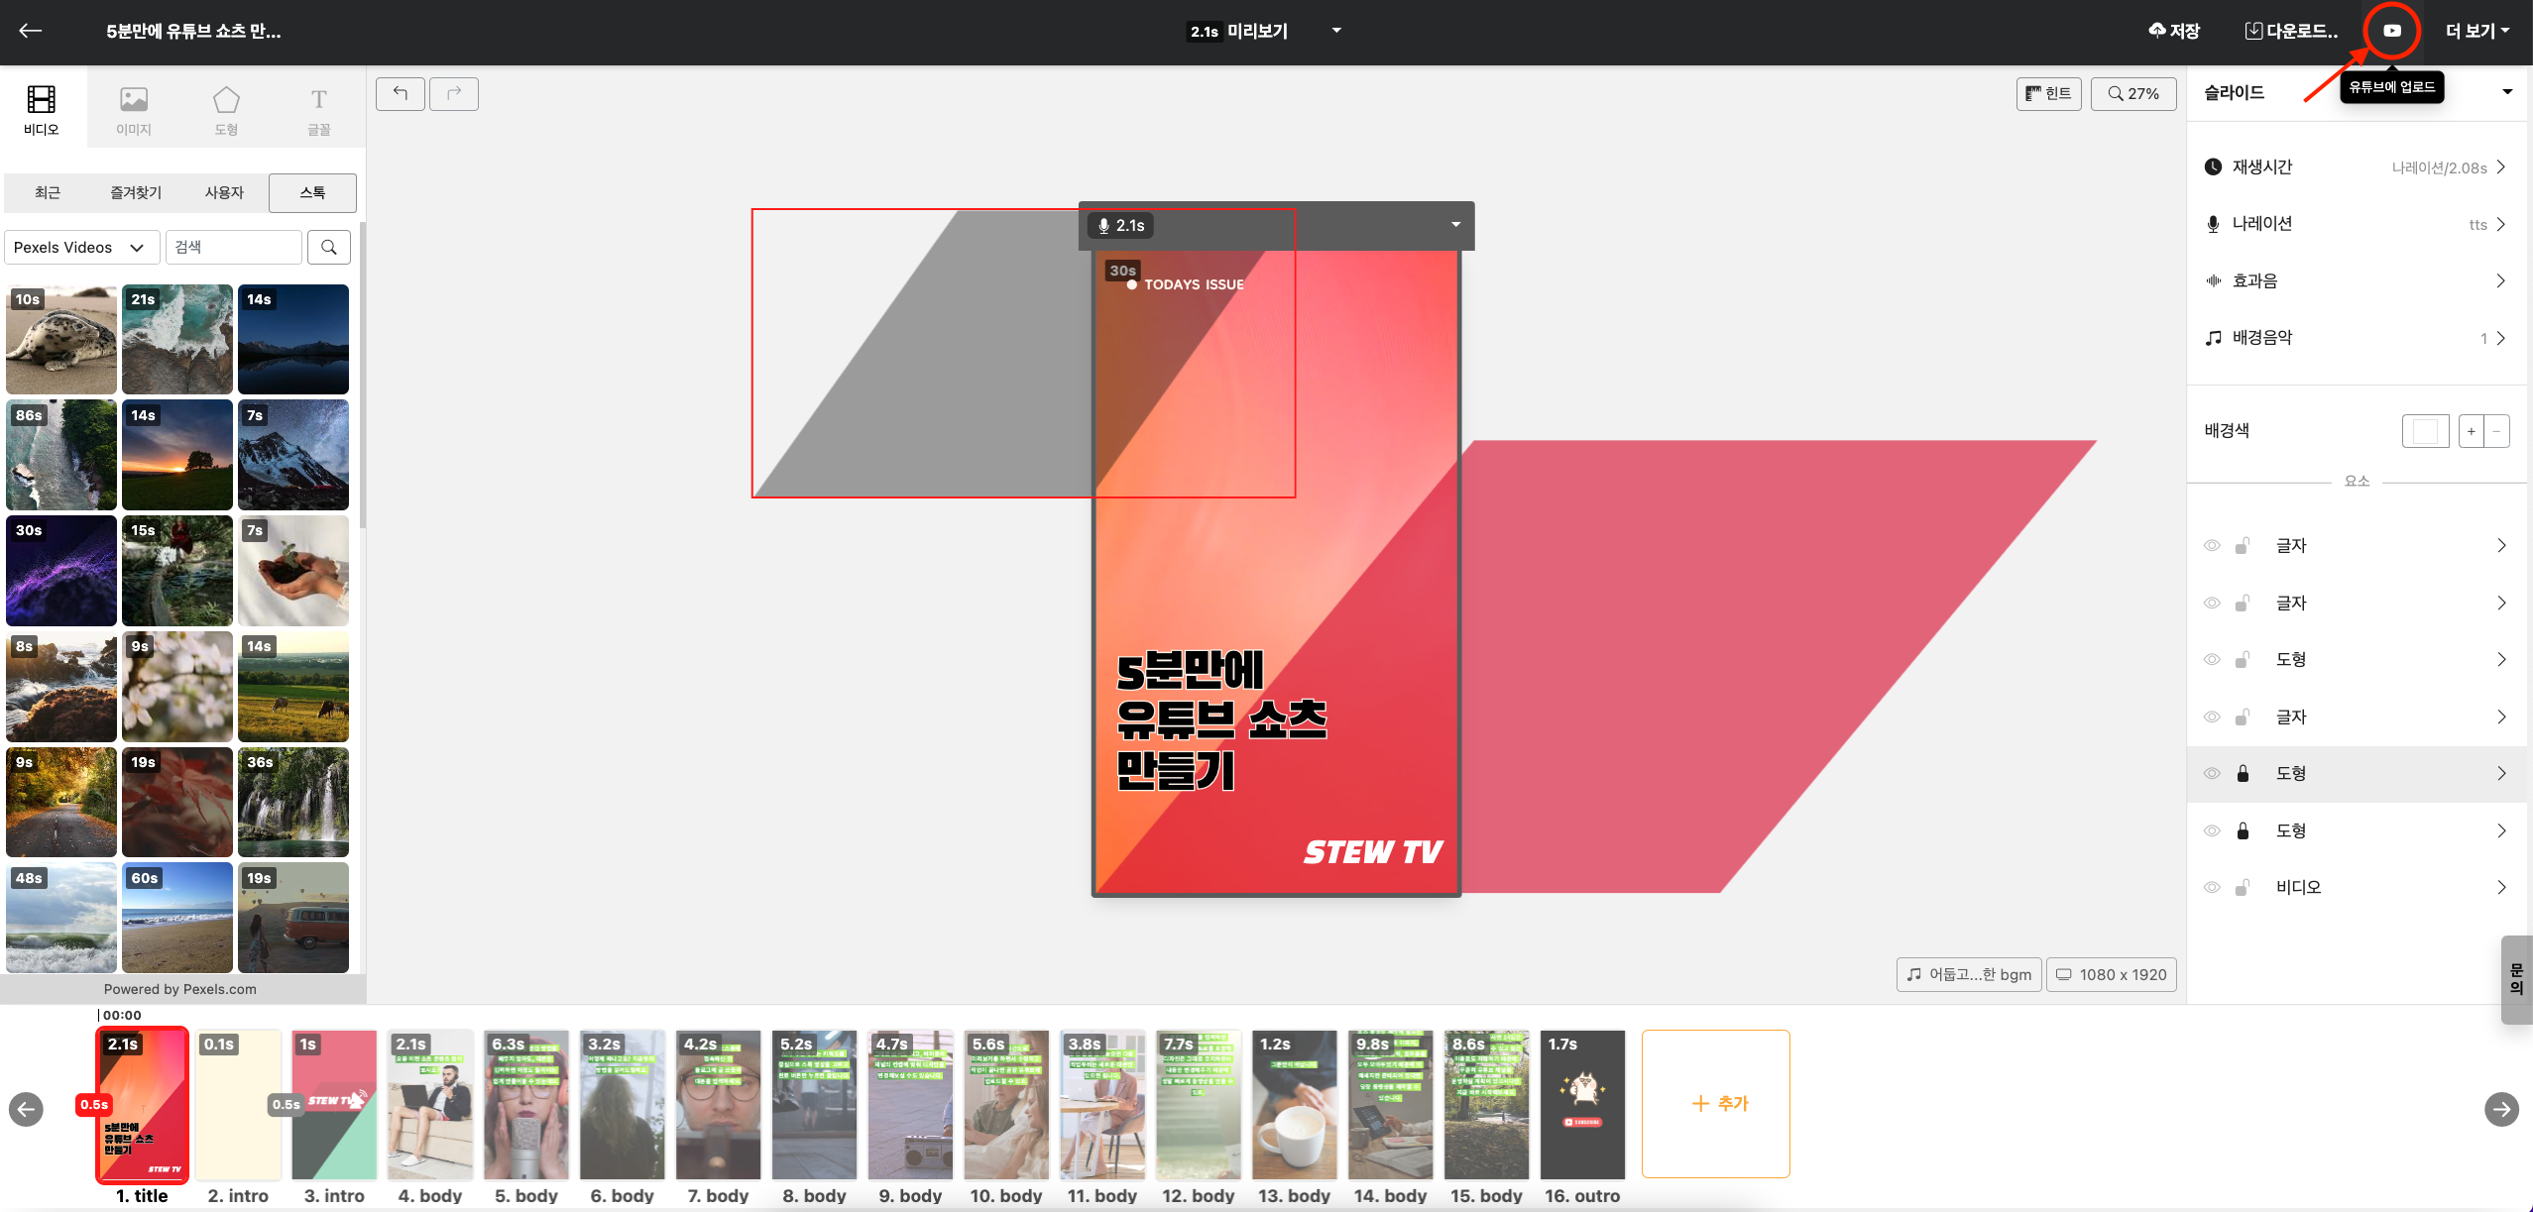The height and width of the screenshot is (1212, 2533).
Task: Click the 27% zoom button
Action: pos(2133,94)
